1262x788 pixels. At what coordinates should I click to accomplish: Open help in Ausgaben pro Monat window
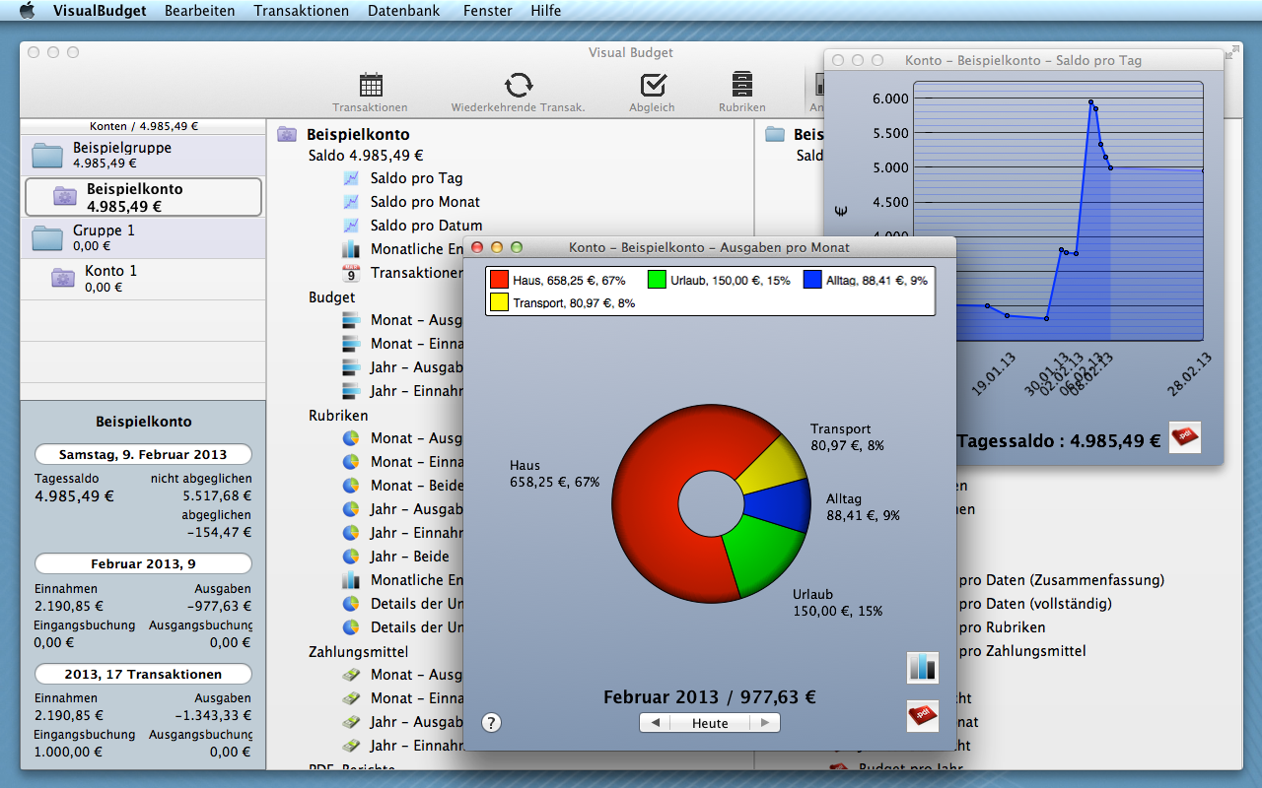491,723
